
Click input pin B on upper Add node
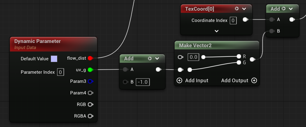click(x=272, y=31)
